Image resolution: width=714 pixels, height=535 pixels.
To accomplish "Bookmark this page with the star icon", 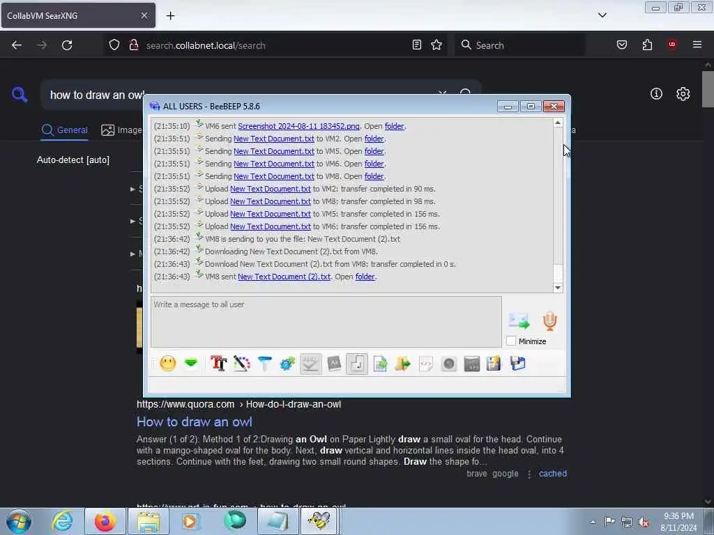I will [436, 45].
